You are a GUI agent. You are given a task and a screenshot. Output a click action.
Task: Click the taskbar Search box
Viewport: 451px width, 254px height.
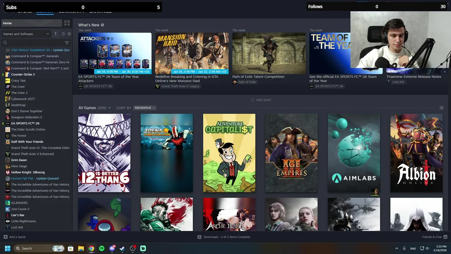pyautogui.click(x=39, y=248)
